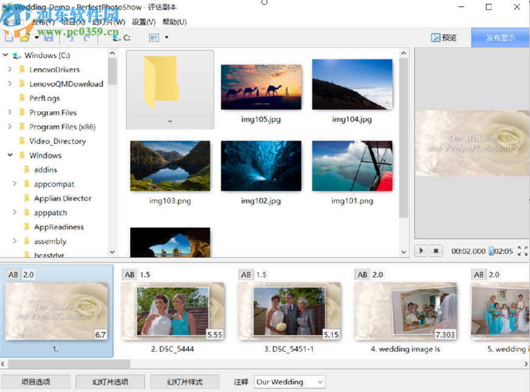Click the redo arrow icon
The width and height of the screenshot is (530, 392).
click(87, 38)
